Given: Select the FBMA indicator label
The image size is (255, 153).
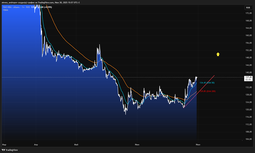Looking at the screenshot, I should click(5, 10).
